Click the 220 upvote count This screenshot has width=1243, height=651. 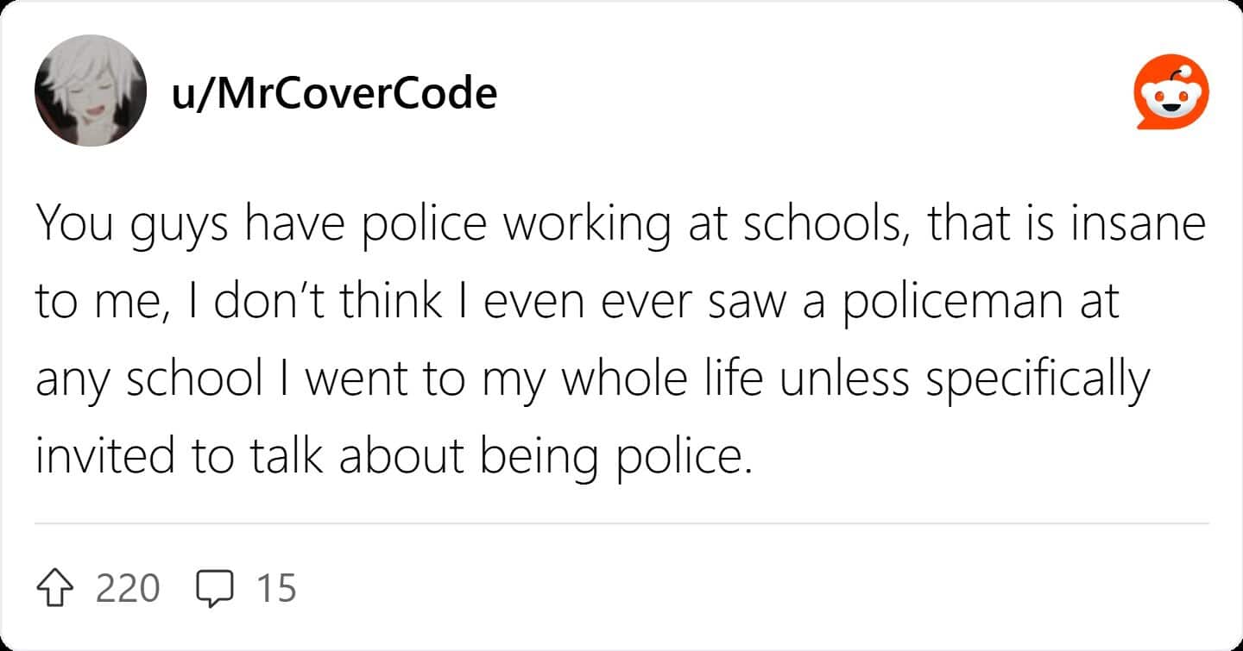[128, 588]
